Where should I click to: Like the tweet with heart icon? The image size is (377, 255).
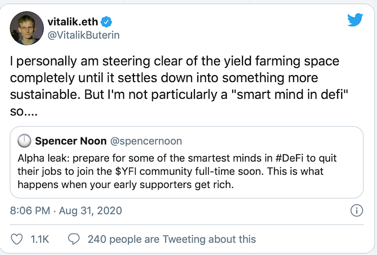pos(17,239)
